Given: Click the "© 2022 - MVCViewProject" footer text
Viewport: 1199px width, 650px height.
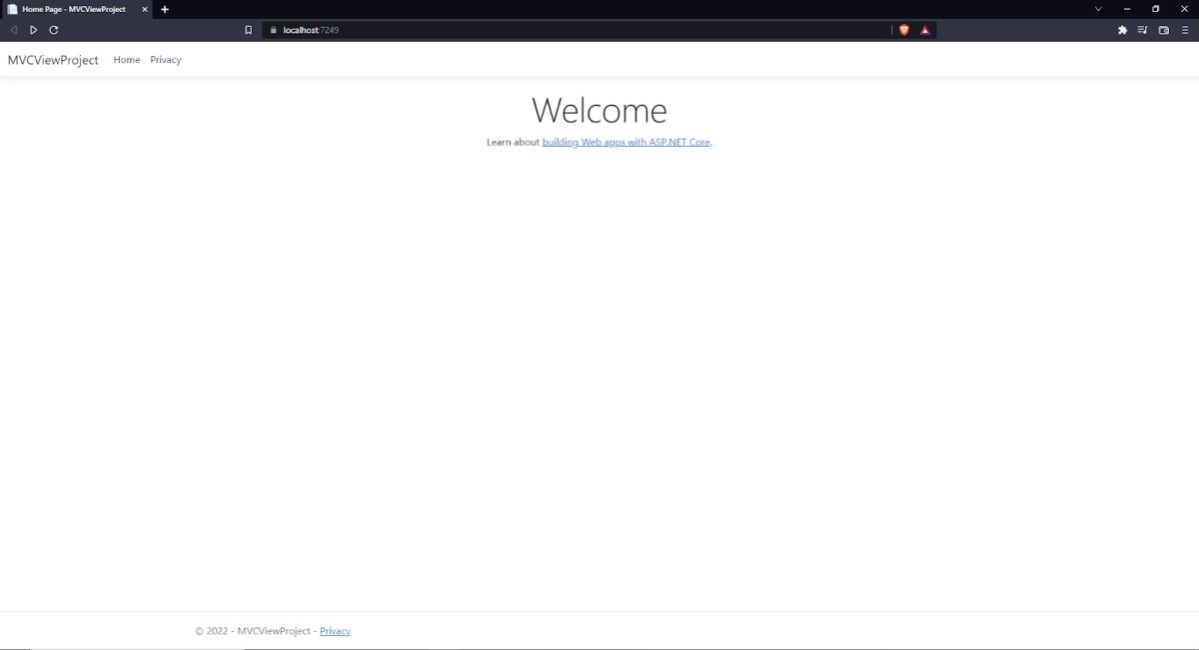Looking at the screenshot, I should click(x=253, y=631).
